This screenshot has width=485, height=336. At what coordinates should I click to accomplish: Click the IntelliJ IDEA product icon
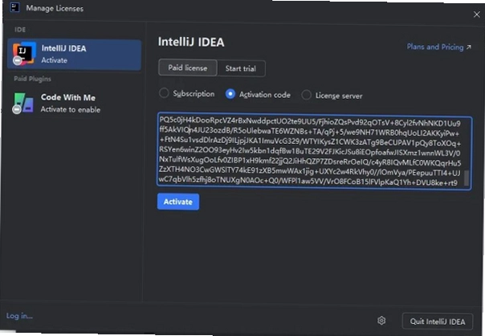(24, 54)
